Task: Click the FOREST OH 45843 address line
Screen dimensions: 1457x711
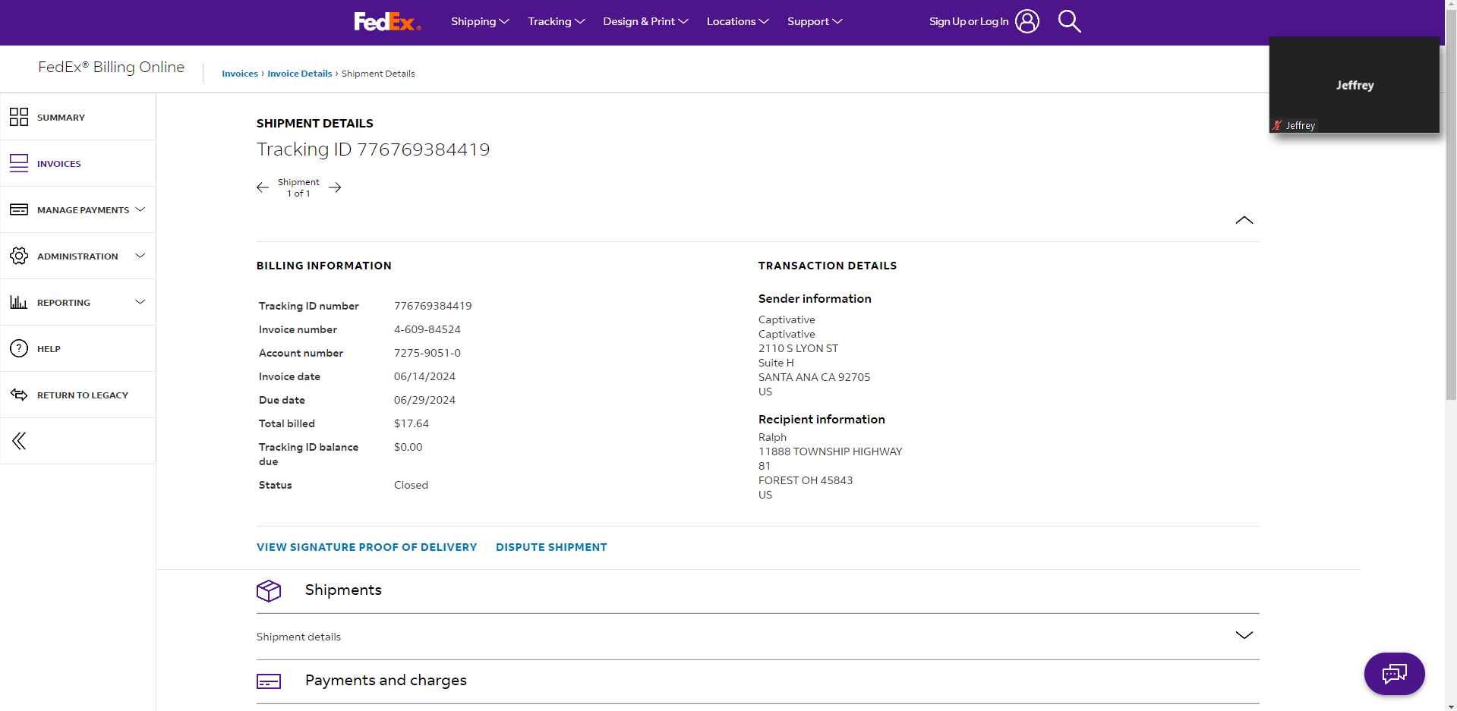Action: pyautogui.click(x=806, y=480)
